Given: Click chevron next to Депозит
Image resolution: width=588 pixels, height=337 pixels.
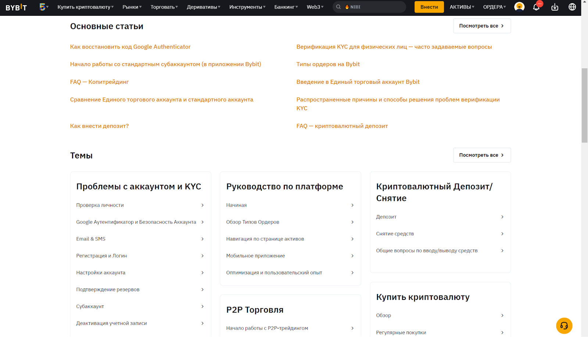Looking at the screenshot, I should [x=502, y=217].
